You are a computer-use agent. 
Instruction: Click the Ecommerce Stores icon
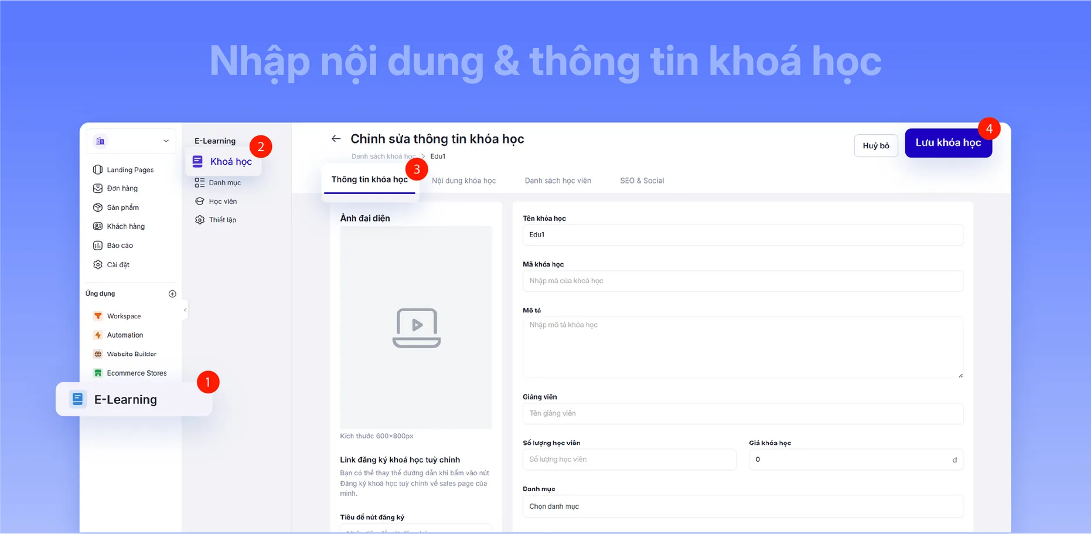coord(98,373)
